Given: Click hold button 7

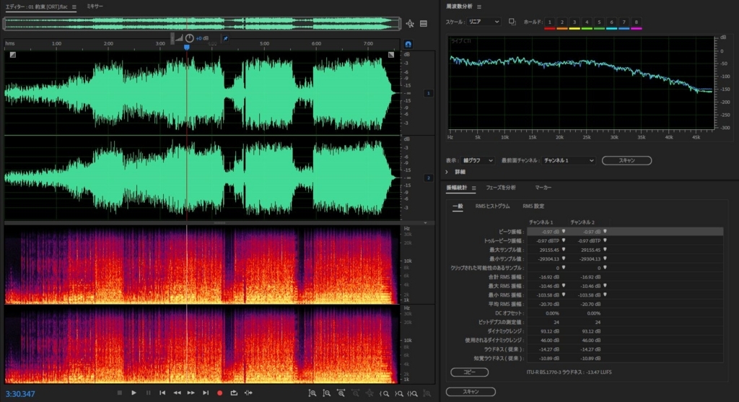Looking at the screenshot, I should (624, 22).
